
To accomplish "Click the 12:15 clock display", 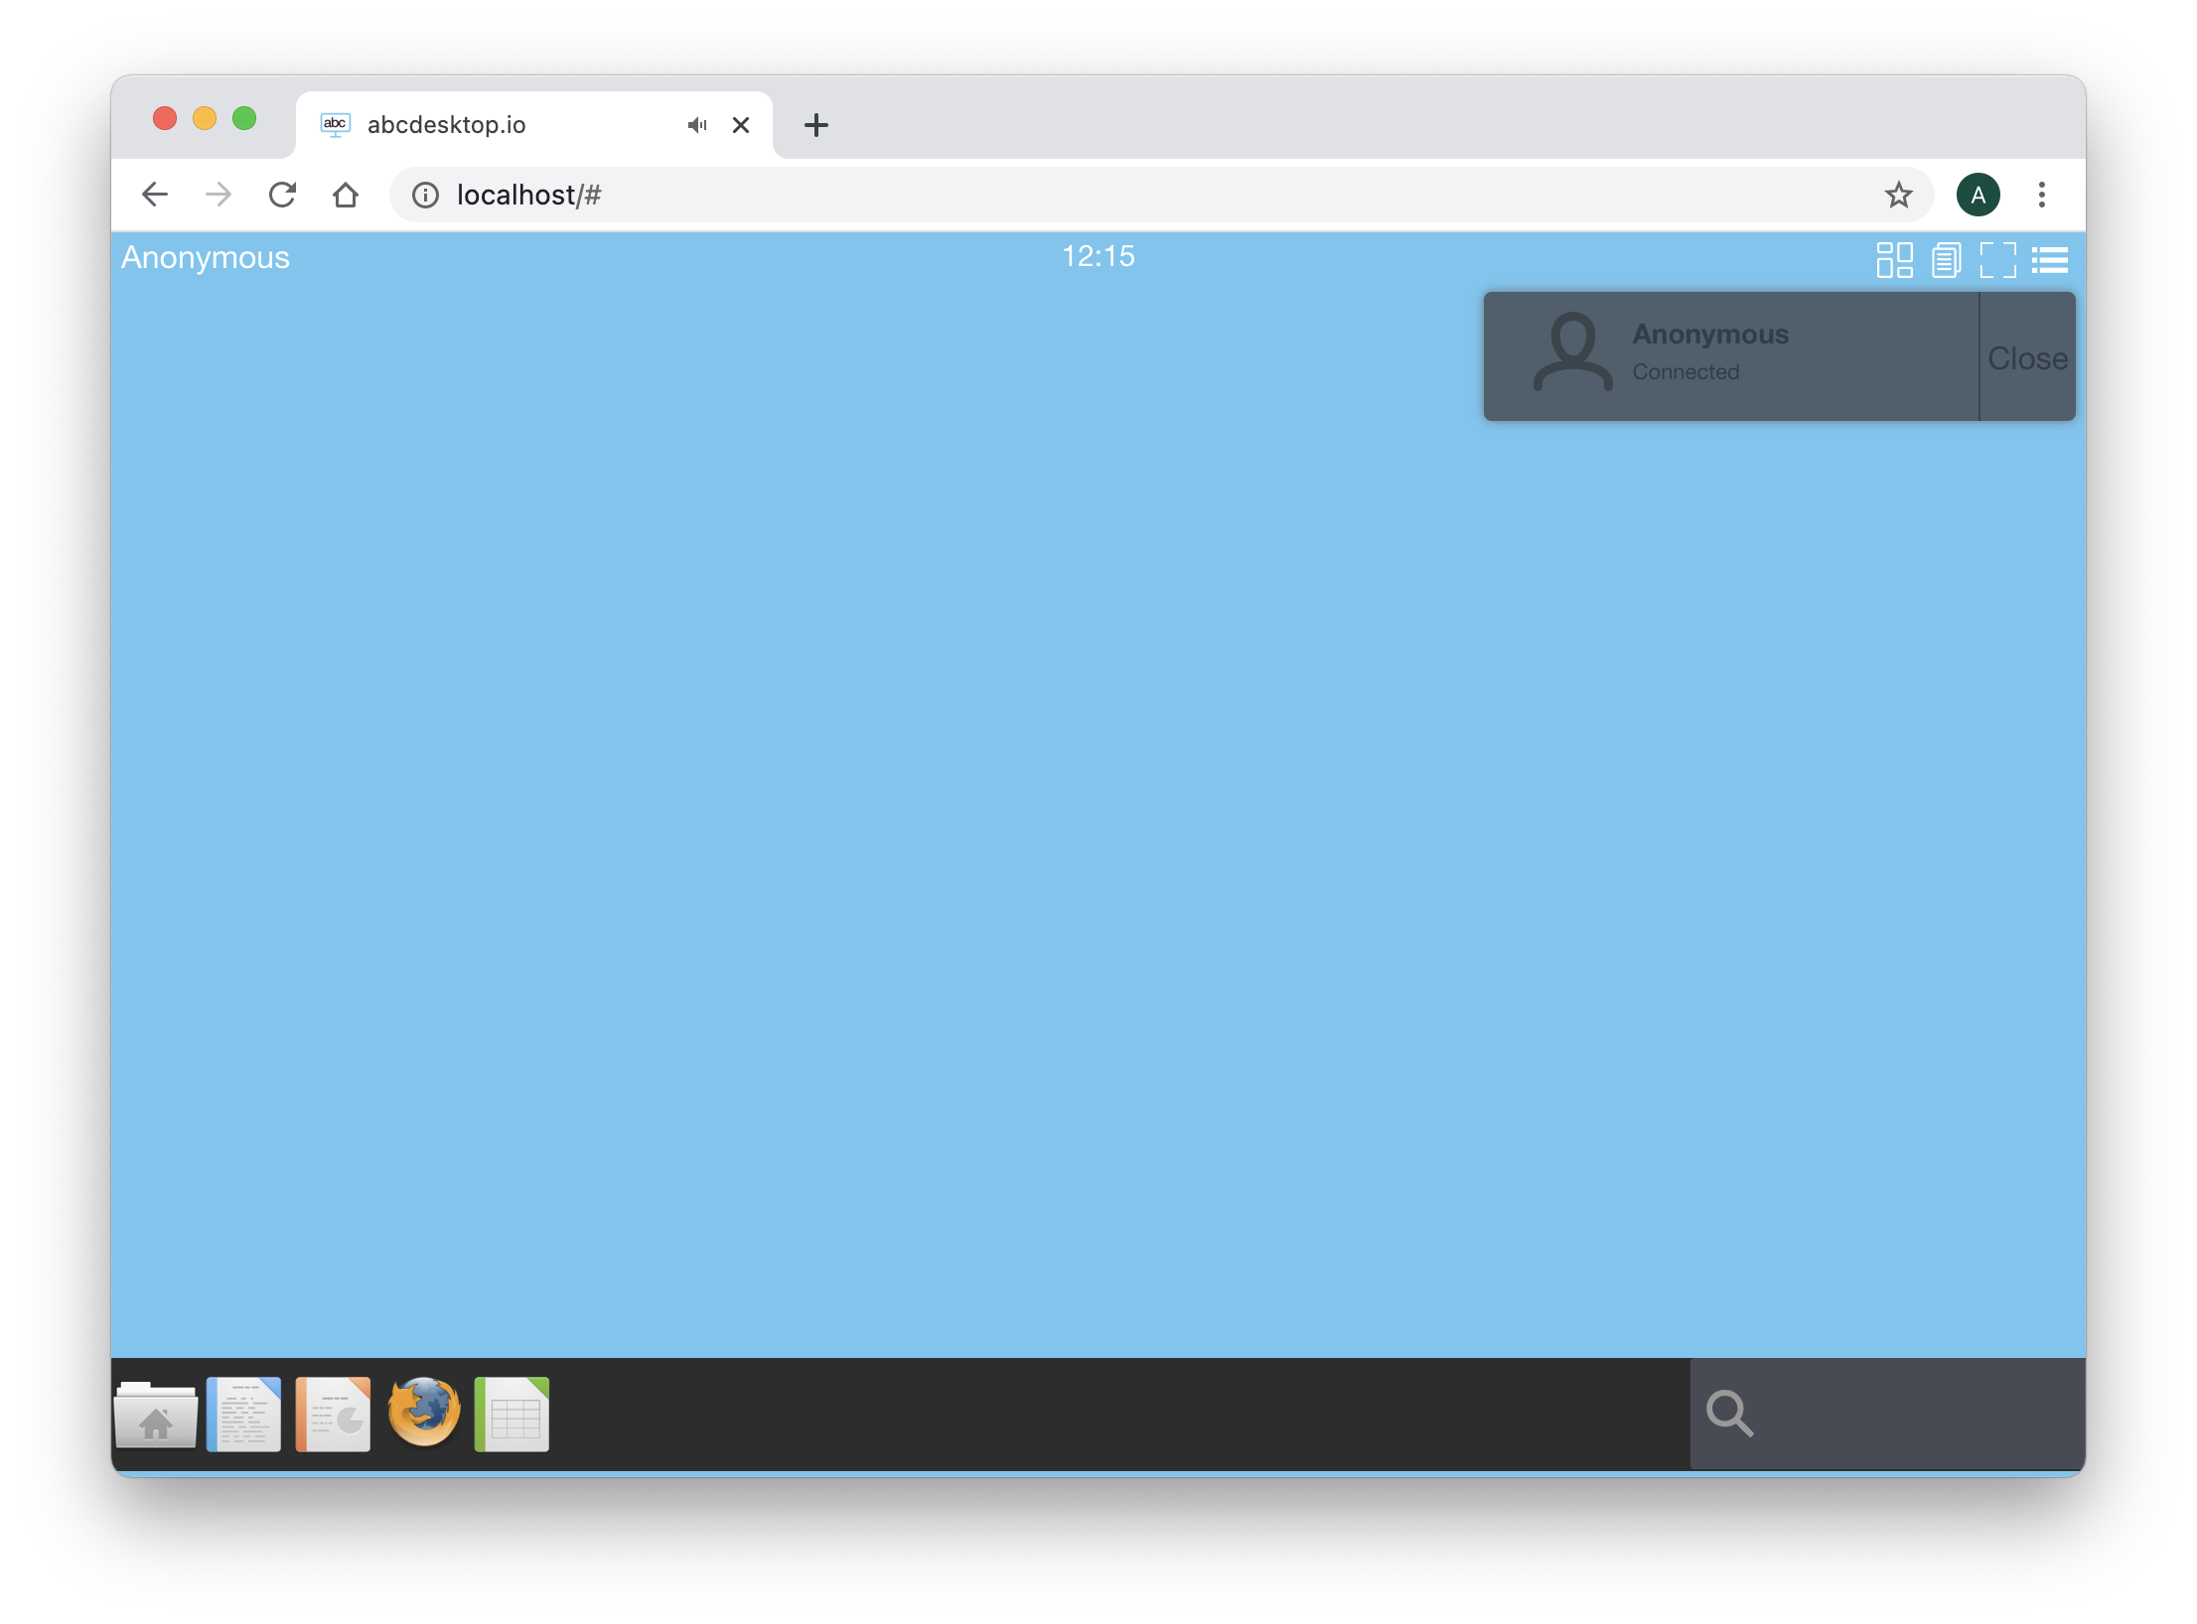I will point(1098,256).
